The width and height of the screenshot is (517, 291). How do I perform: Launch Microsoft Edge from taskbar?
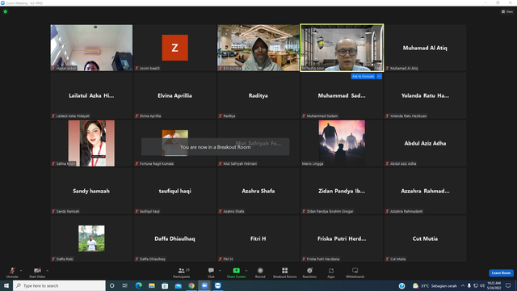(x=138, y=285)
